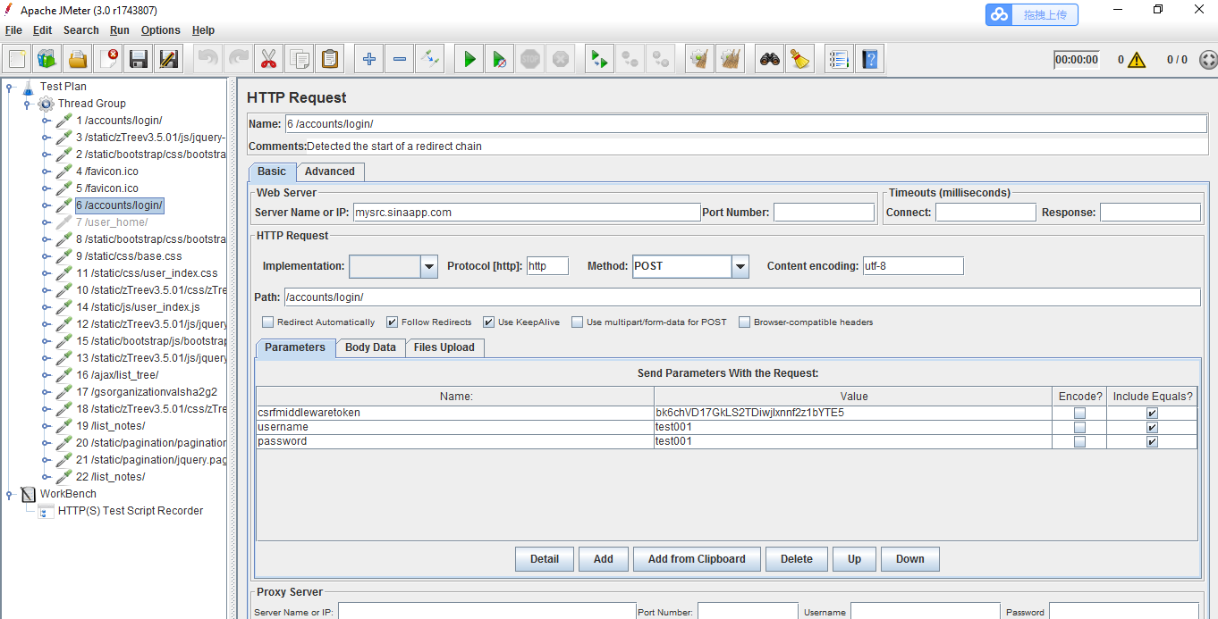Viewport: 1218px width, 619px height.
Task: Collapse the Thread Group node
Action: 28,104
